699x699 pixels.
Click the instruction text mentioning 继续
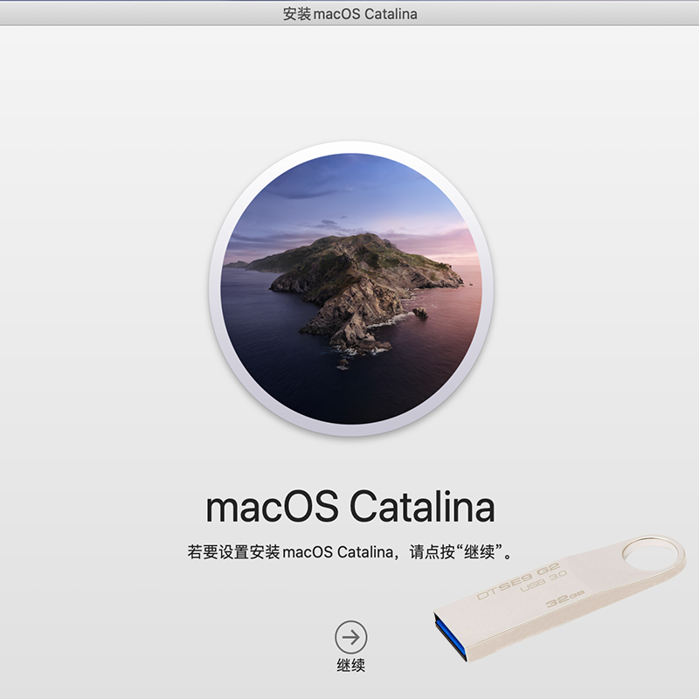[x=349, y=553]
